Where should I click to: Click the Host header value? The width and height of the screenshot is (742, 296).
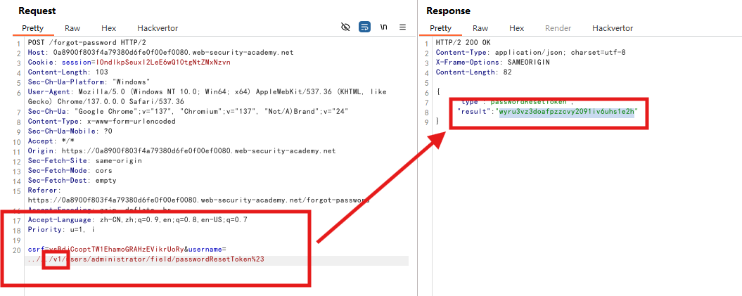pyautogui.click(x=172, y=53)
